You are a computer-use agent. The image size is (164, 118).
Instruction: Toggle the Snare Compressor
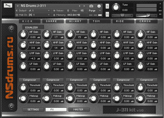(x=53, y=80)
